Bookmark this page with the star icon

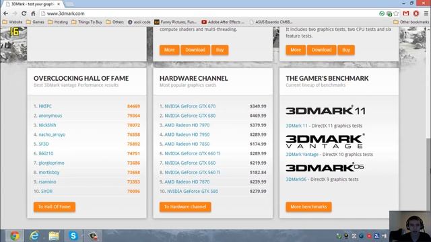396,13
